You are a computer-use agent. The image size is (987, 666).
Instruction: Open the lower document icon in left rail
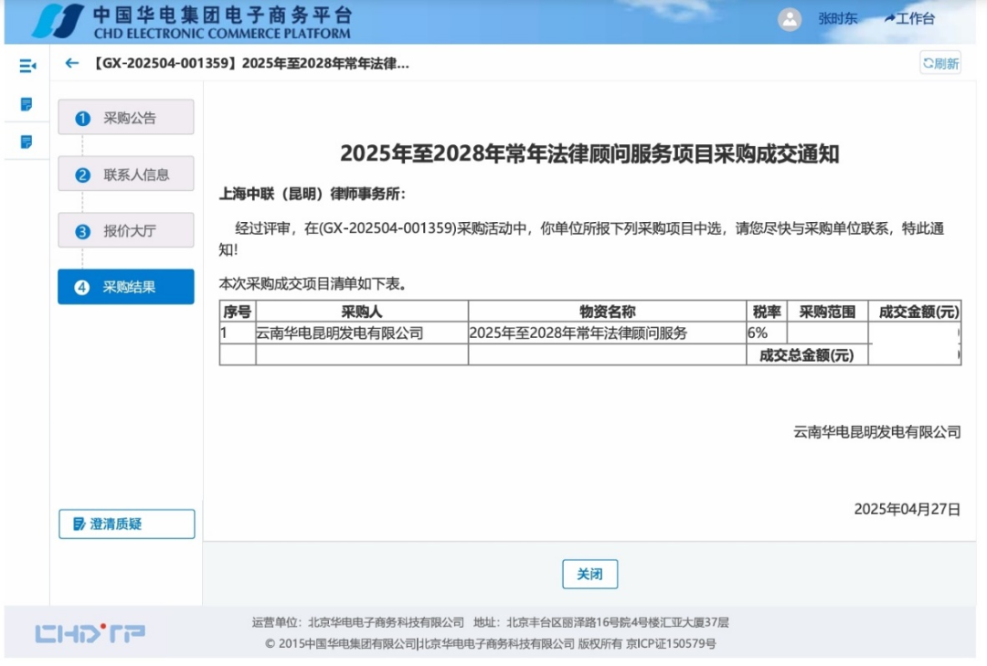[27, 142]
